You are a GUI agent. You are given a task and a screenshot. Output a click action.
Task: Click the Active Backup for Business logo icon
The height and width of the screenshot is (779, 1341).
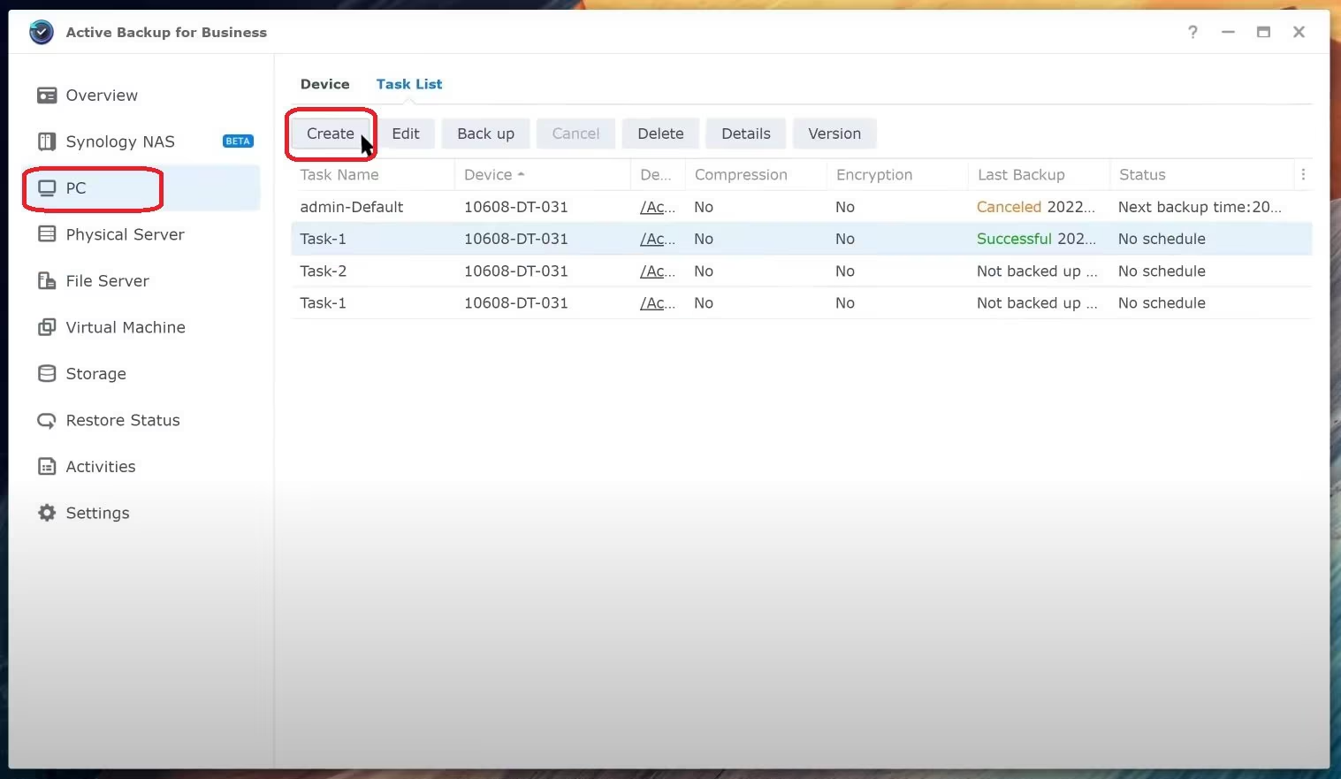point(42,32)
